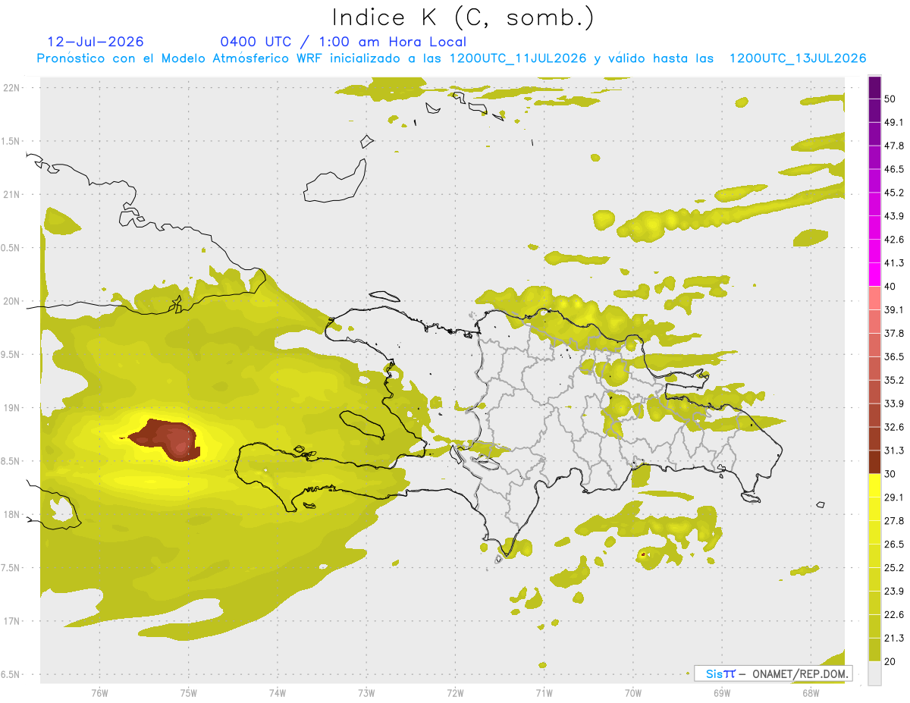Click the legend value '46.5'
This screenshot has height=703, width=910.
pyautogui.click(x=894, y=169)
